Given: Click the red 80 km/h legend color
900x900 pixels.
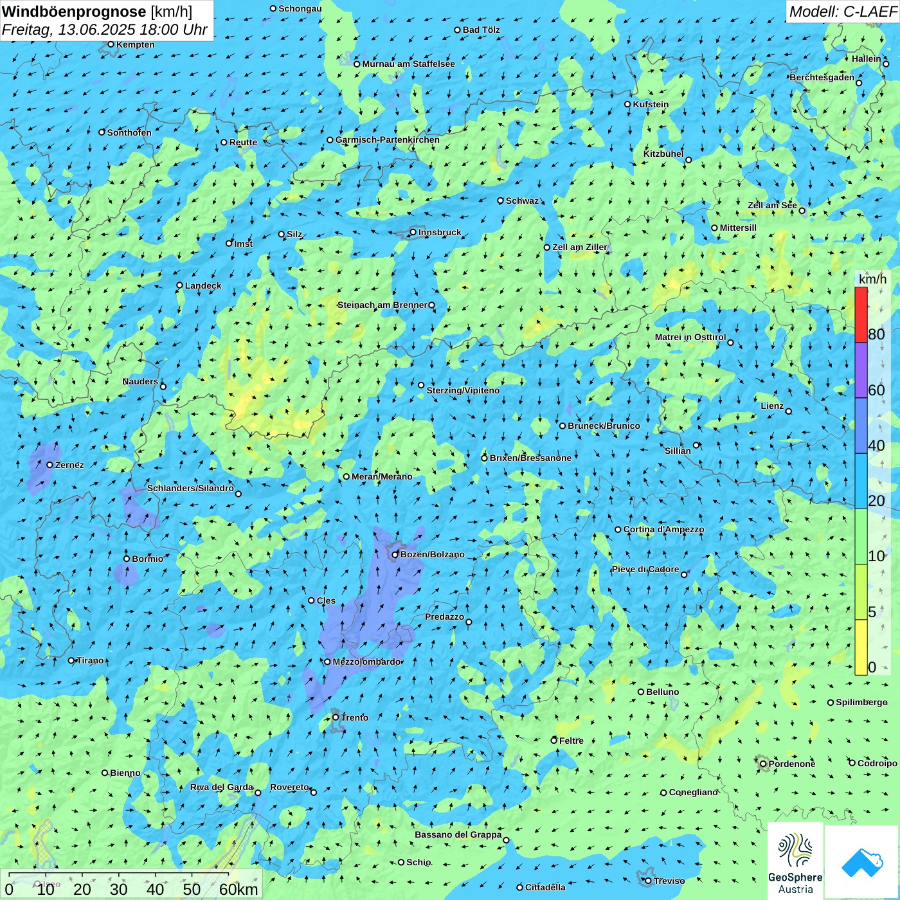Looking at the screenshot, I should (861, 314).
